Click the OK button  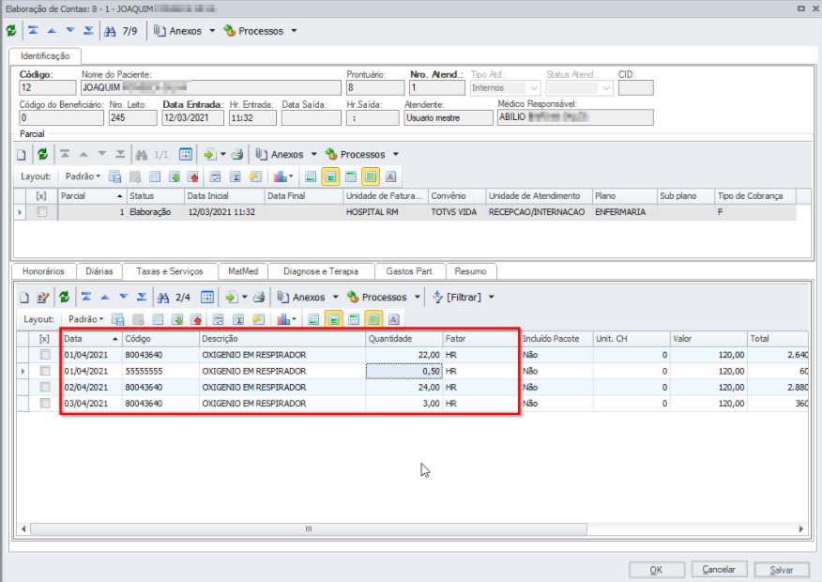[656, 570]
